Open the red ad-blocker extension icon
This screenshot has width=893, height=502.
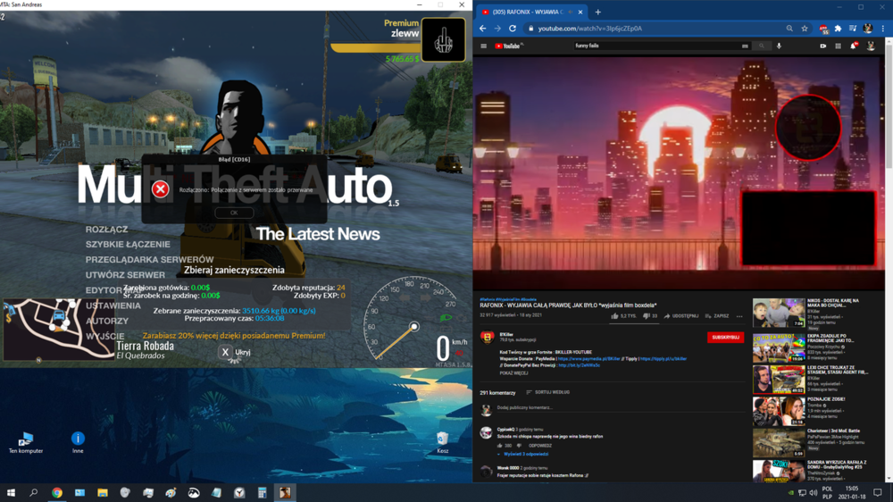tap(823, 29)
